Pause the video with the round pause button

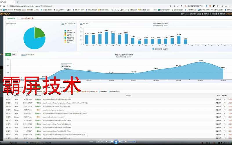(x=116, y=142)
